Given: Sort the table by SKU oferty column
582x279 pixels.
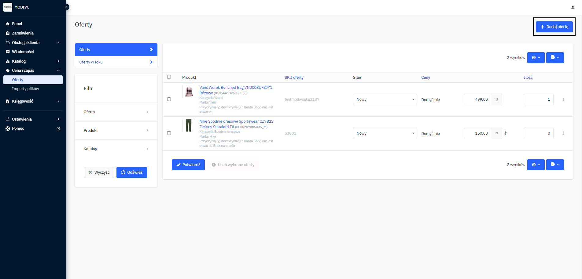Looking at the screenshot, I should 294,78.
